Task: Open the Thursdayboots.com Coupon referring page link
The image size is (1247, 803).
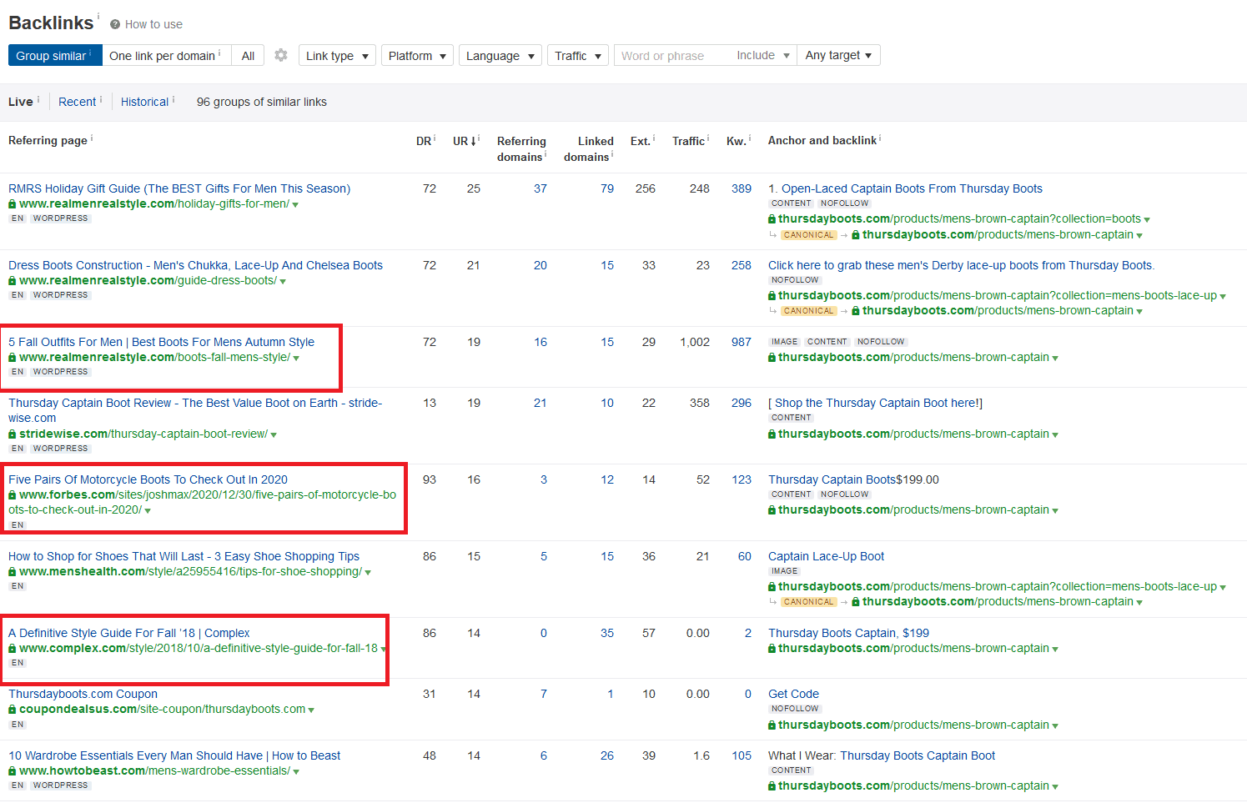Action: 83,694
